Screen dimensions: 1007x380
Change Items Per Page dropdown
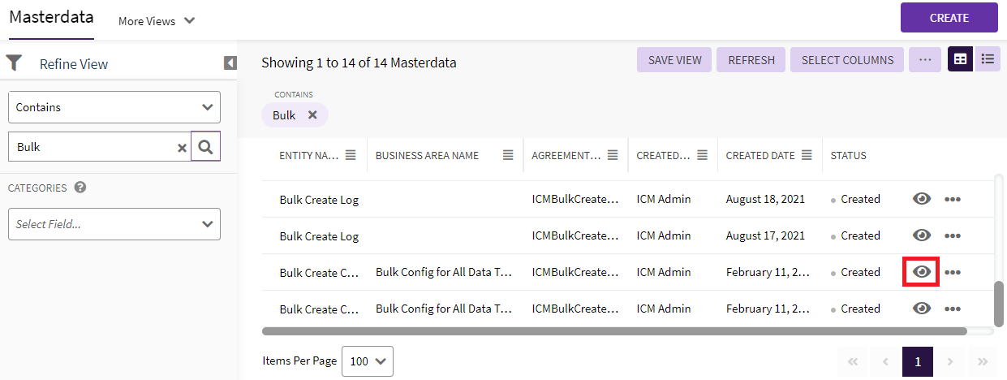[x=368, y=361]
